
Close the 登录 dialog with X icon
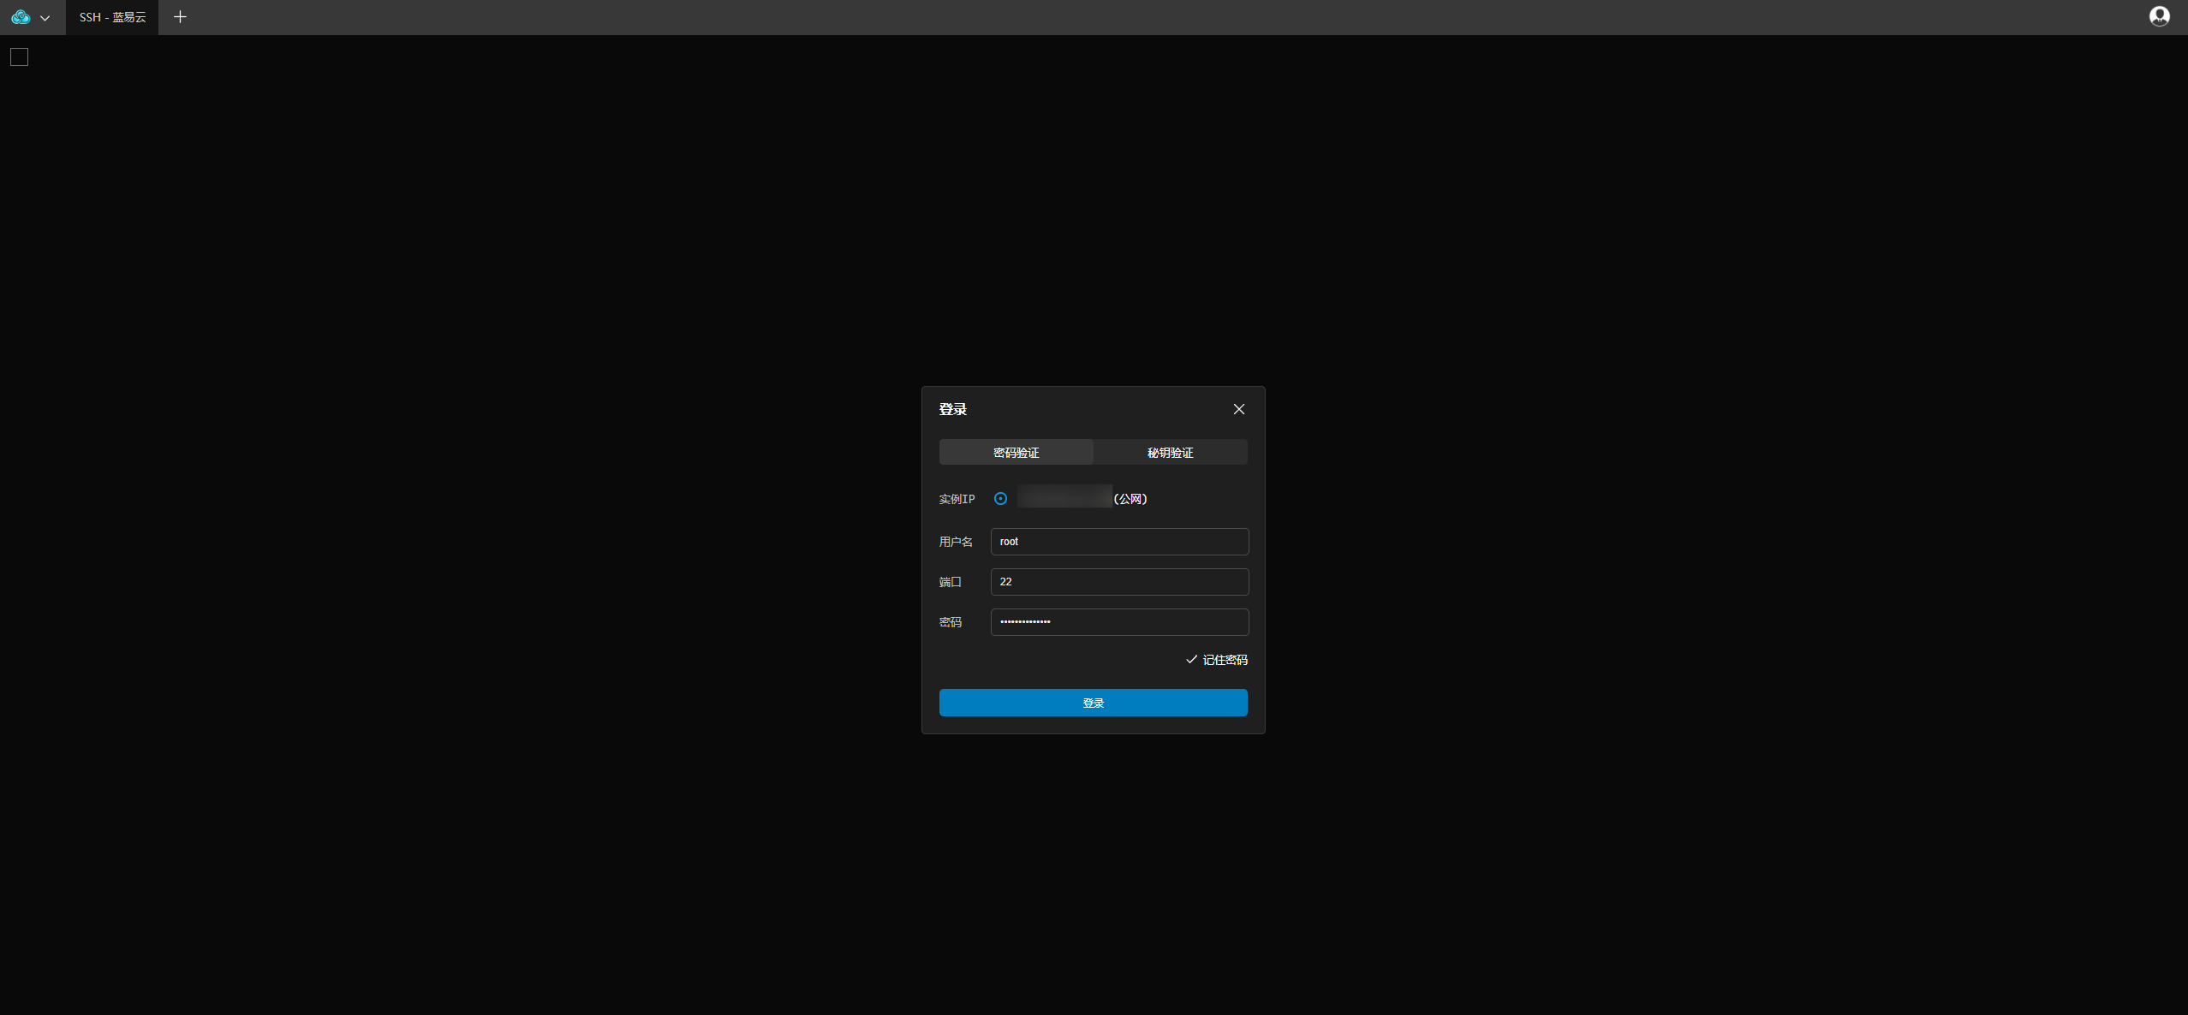tap(1238, 409)
